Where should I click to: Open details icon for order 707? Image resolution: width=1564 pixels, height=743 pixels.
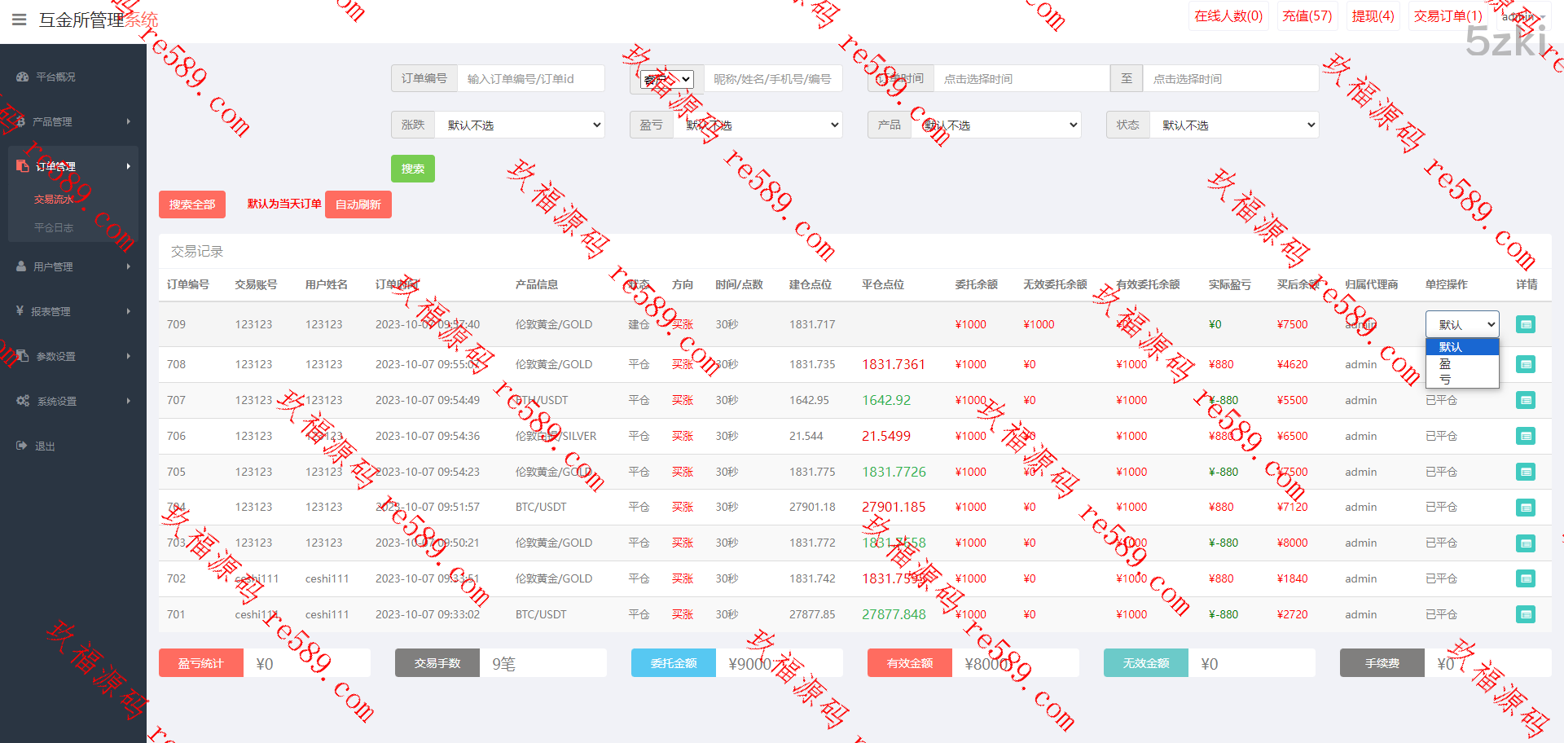(1526, 400)
